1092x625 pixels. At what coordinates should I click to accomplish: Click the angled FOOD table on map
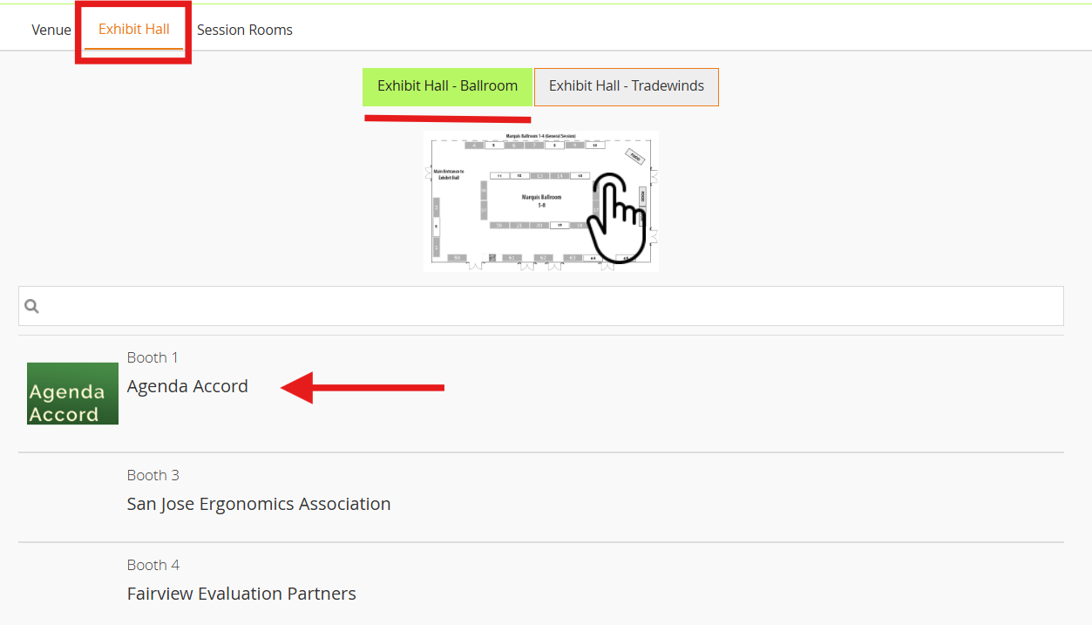(635, 157)
